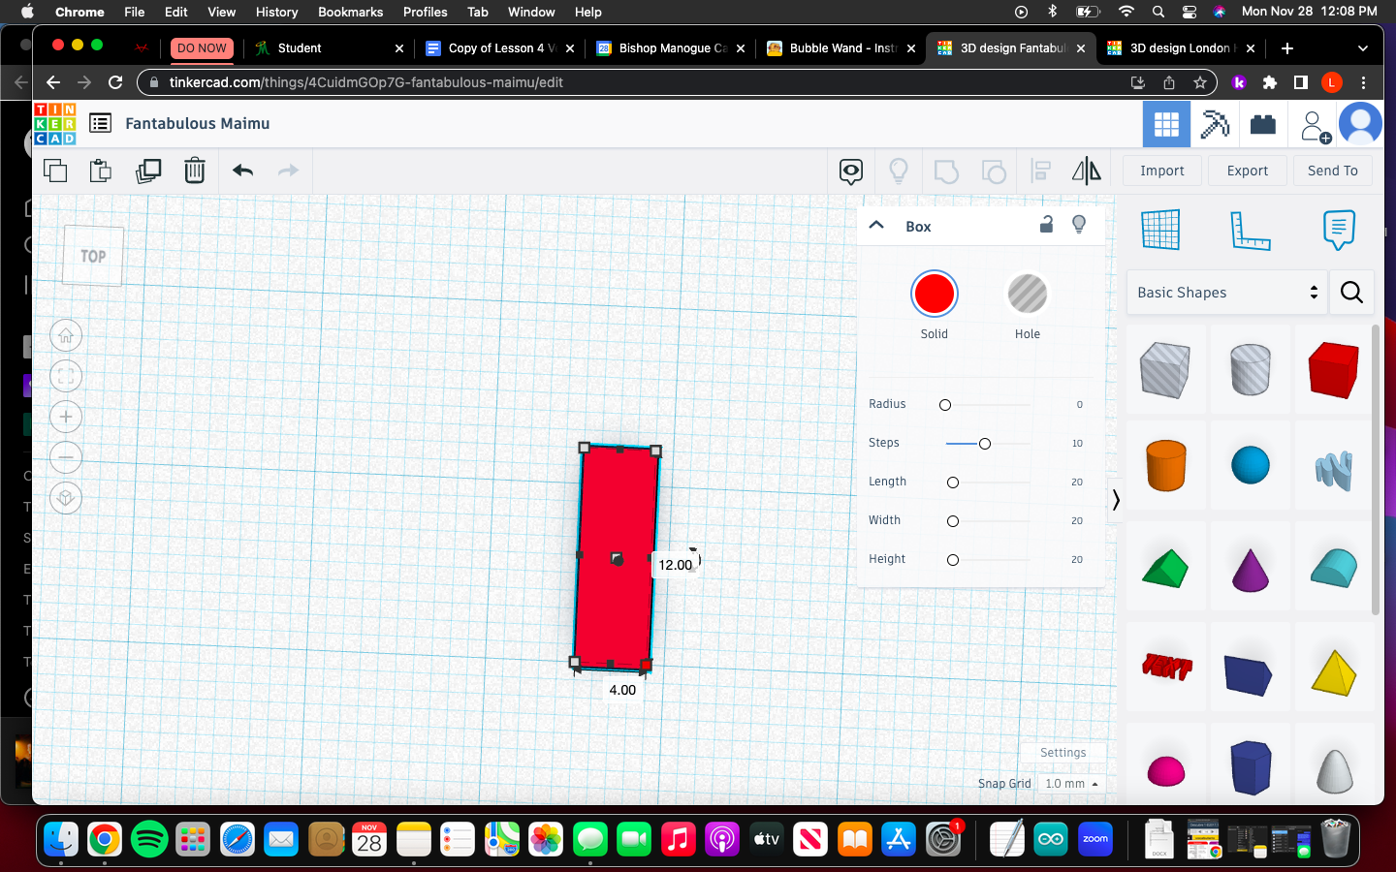The image size is (1396, 872).
Task: Toggle the box lock editing icon
Action: (x=1046, y=225)
